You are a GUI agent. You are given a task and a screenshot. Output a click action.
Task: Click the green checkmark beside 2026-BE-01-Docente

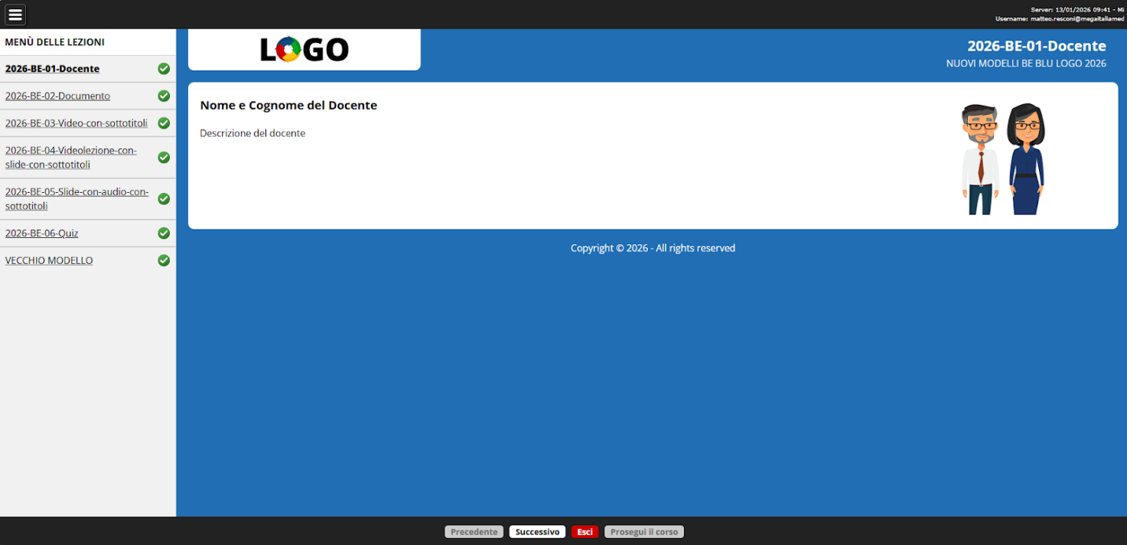[164, 68]
